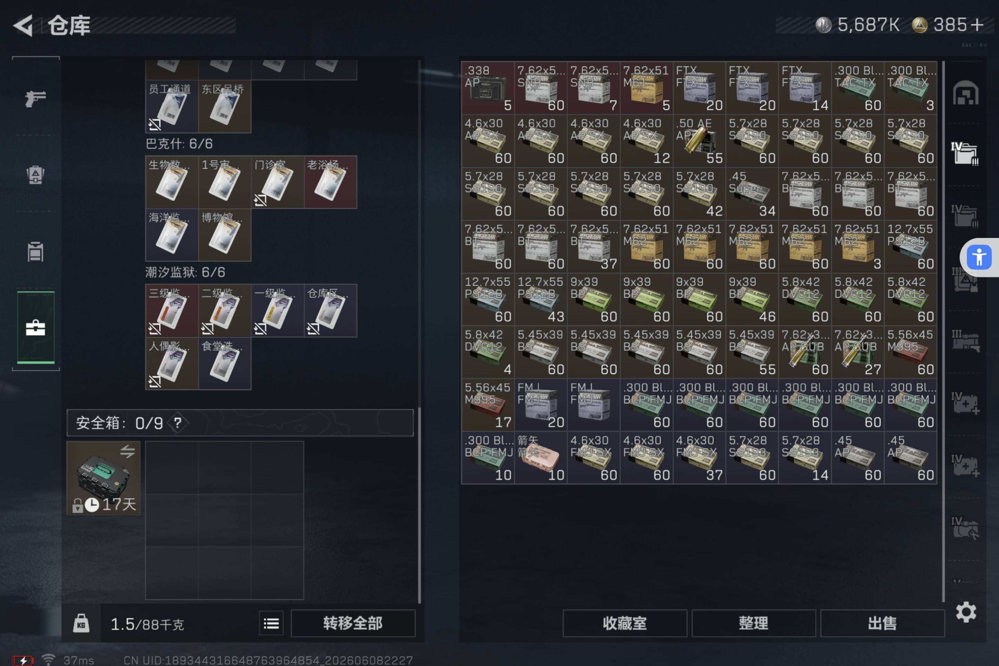This screenshot has height=666, width=999.
Task: Select the 一级监... keycard
Action: pos(278,310)
